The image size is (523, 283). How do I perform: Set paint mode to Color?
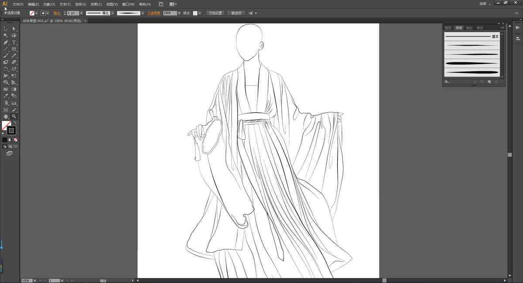pyautogui.click(x=5, y=140)
